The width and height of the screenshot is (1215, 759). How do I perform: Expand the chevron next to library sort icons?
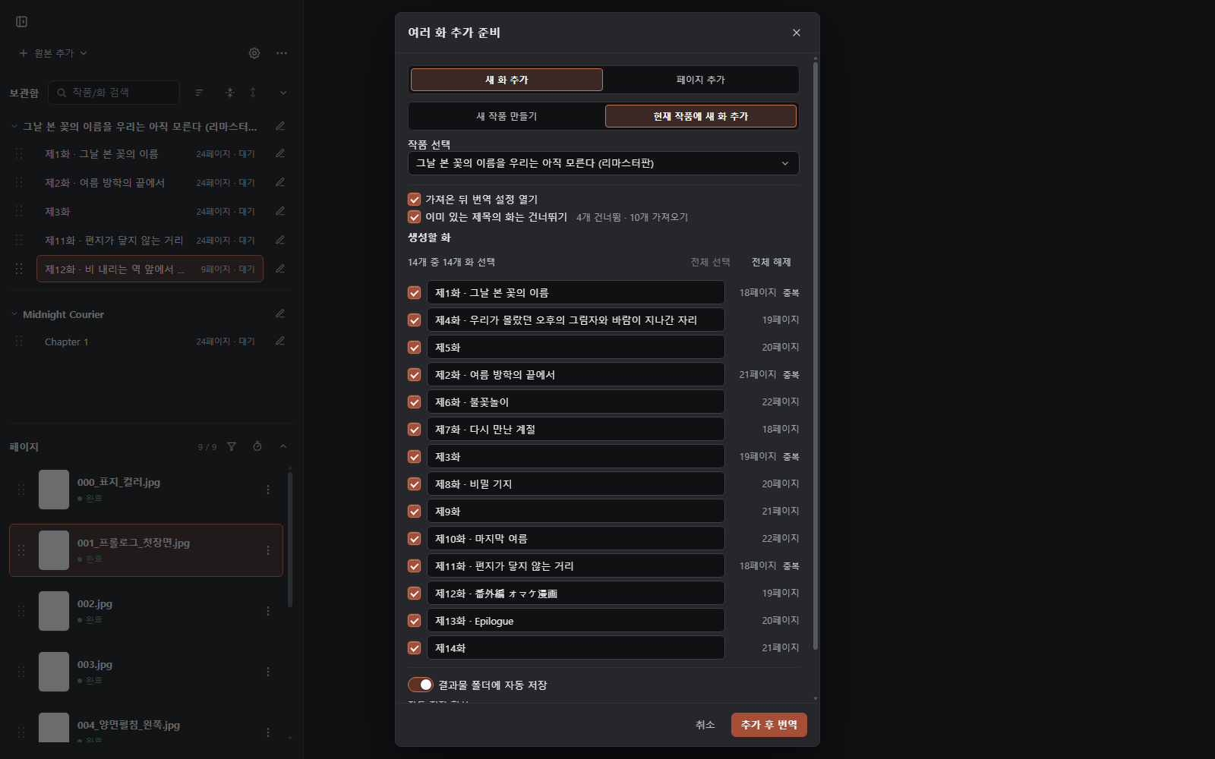[283, 93]
